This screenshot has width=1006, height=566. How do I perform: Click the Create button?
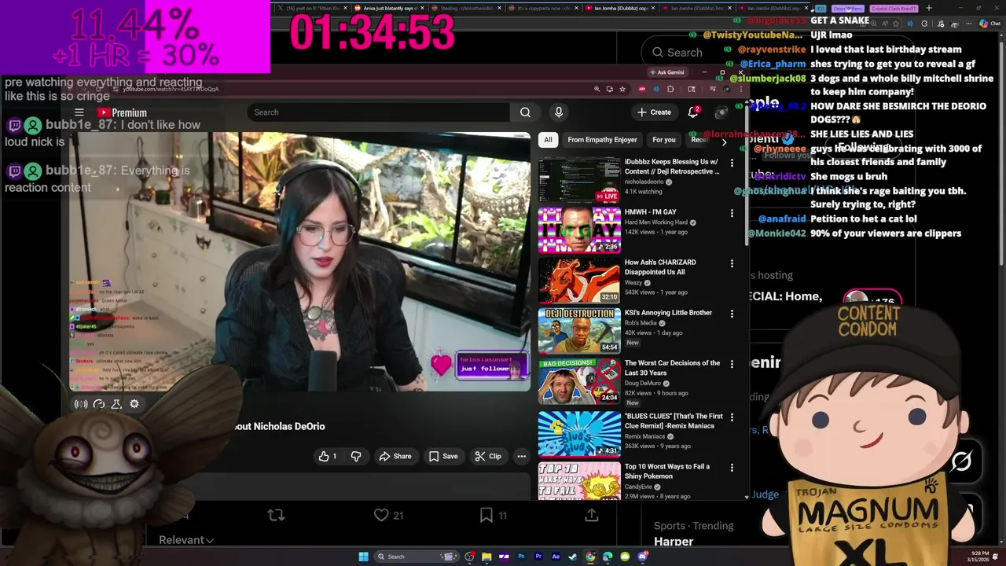(x=654, y=112)
